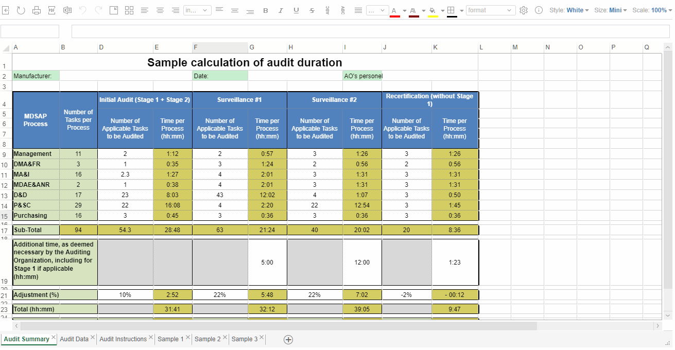
Task: Open the Style White dropdown
Action: 578,10
